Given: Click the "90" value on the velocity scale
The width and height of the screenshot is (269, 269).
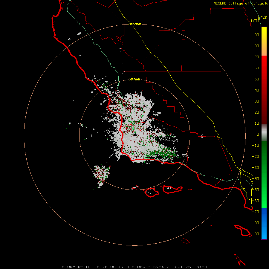Looking at the screenshot, I should coord(257,35).
